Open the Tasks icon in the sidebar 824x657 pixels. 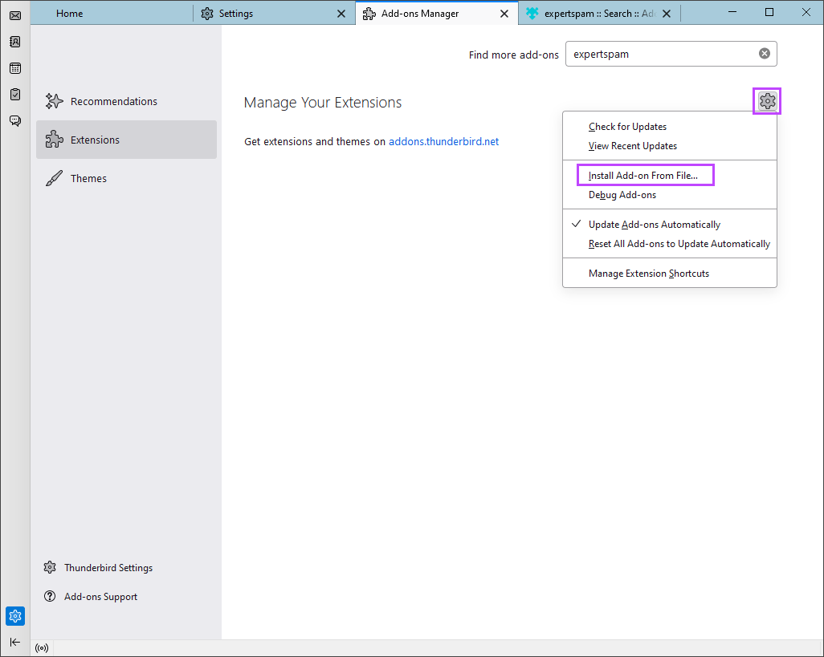[x=14, y=94]
